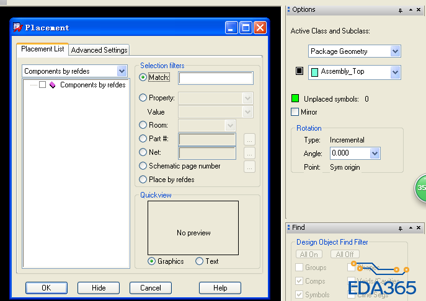The image size is (426, 301).
Task: Select the Part # radio button
Action: pos(143,138)
